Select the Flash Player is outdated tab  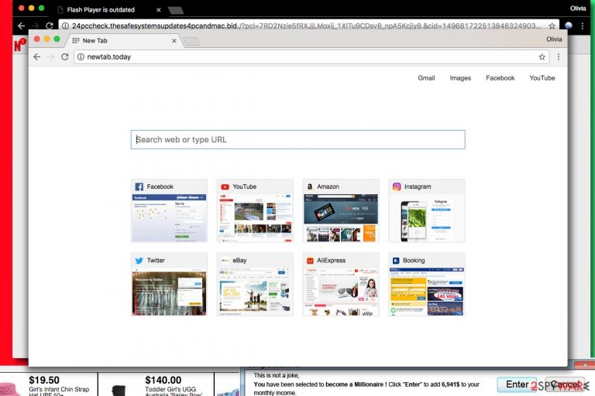(110, 9)
